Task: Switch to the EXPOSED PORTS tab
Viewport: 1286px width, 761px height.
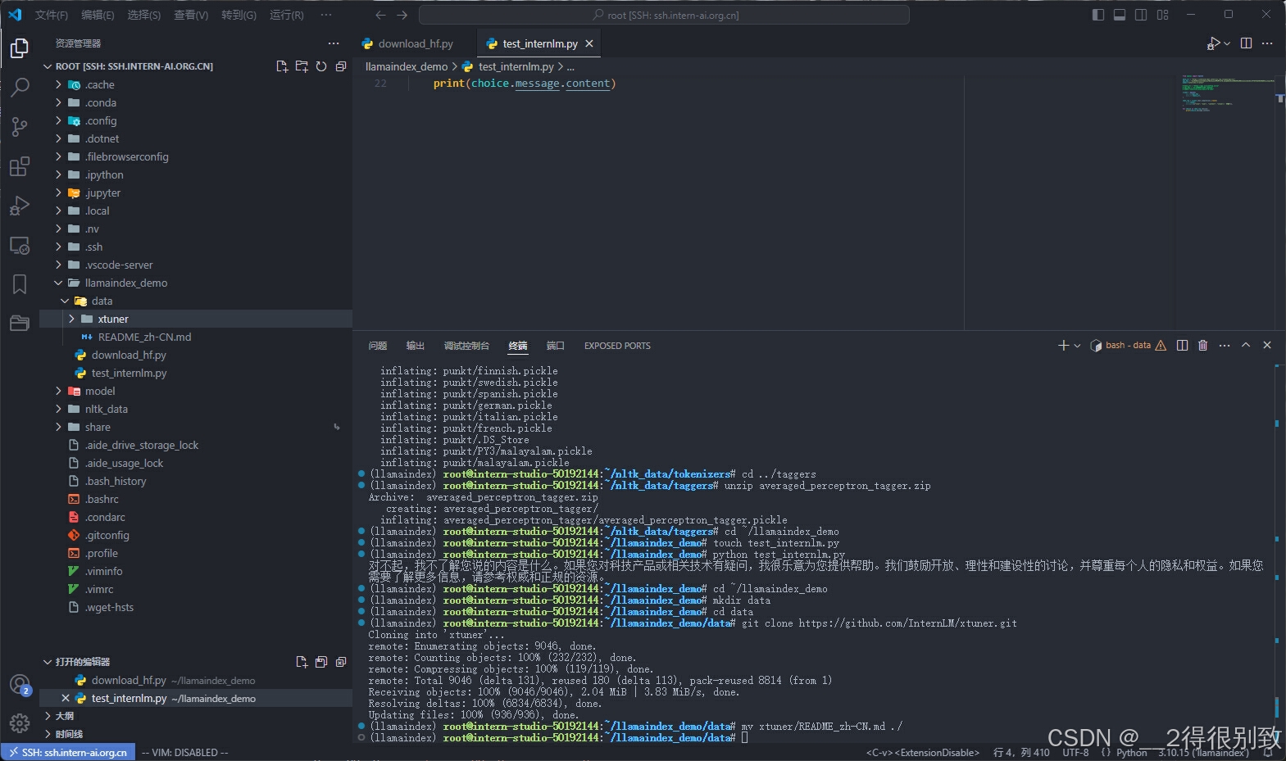Action: [617, 346]
